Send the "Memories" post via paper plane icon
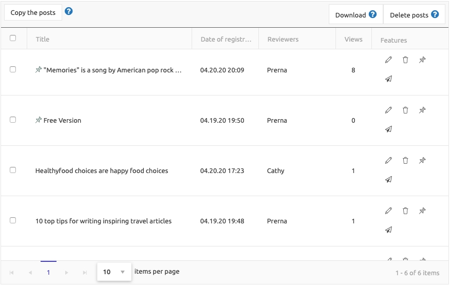Viewport: 450px width, 286px height. [x=388, y=79]
